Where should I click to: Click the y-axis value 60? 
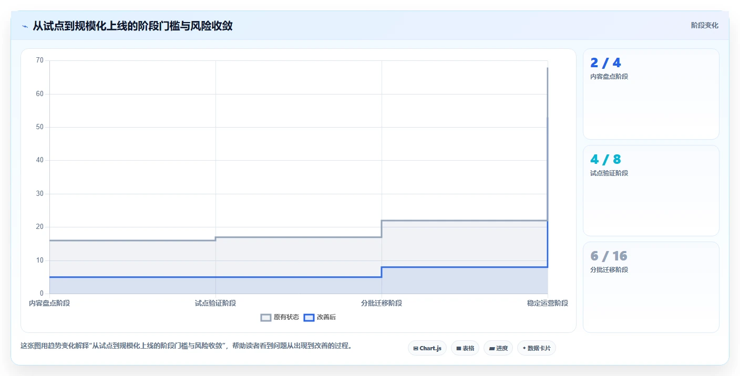coord(40,94)
